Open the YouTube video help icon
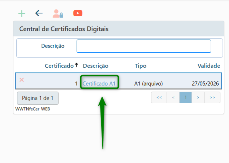 78,13
